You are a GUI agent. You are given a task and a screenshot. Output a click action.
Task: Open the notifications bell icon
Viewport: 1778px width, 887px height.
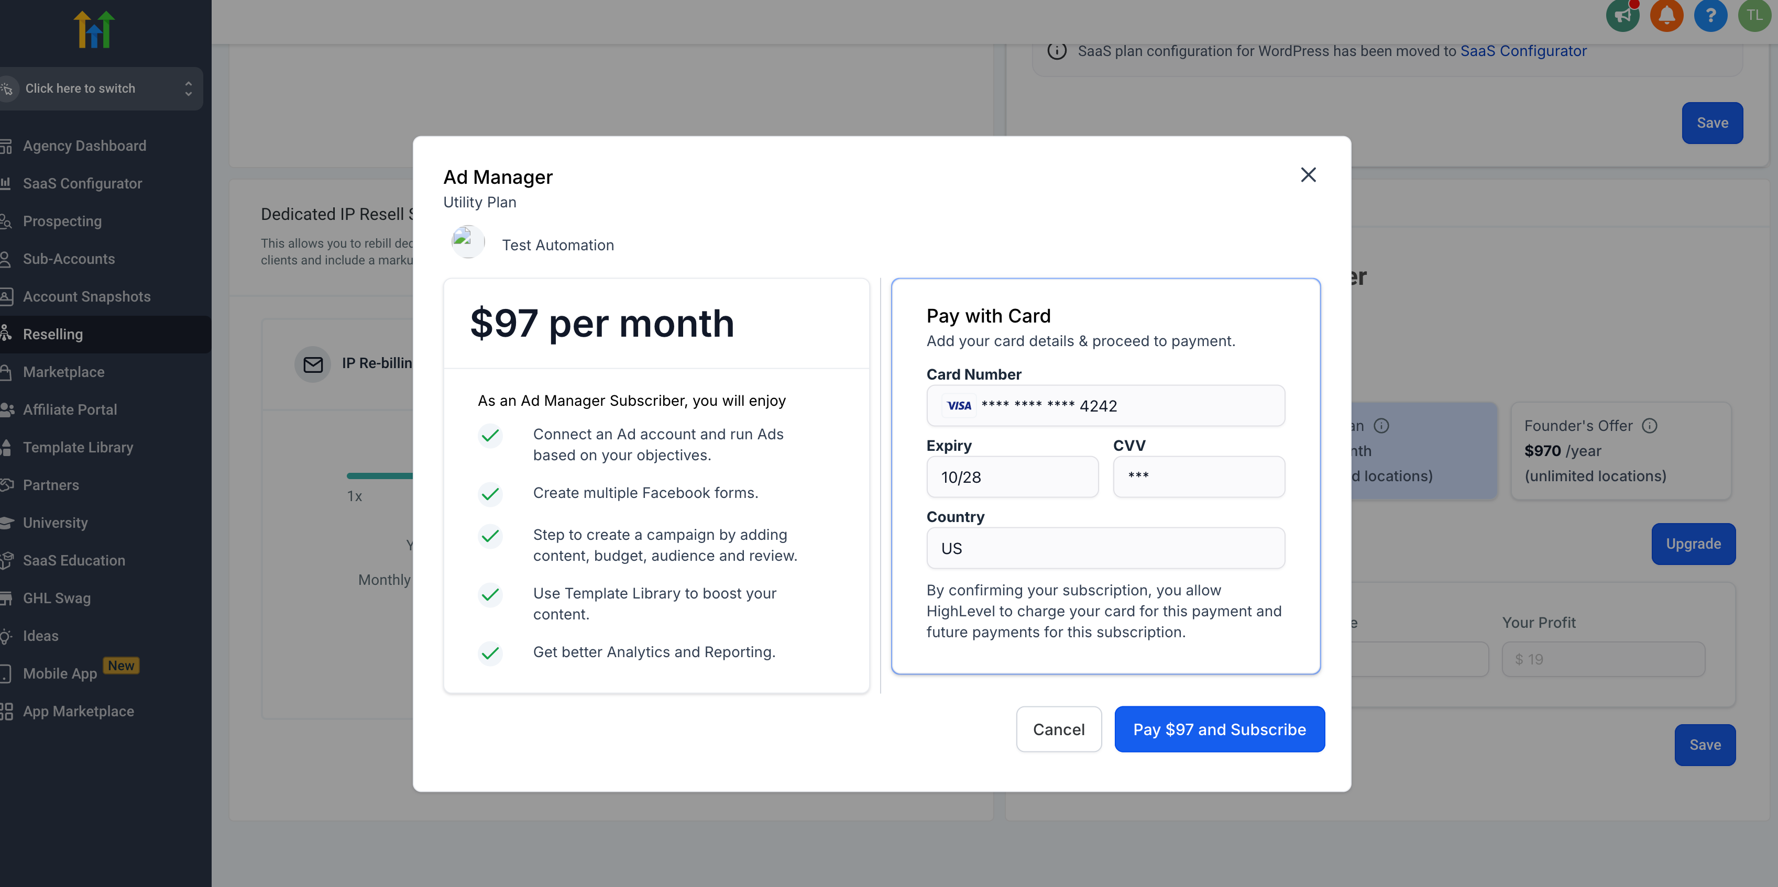click(x=1666, y=15)
